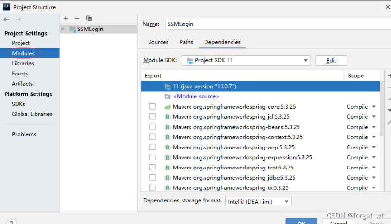Select the Module source row
The height and width of the screenshot is (224, 391).
point(261,96)
